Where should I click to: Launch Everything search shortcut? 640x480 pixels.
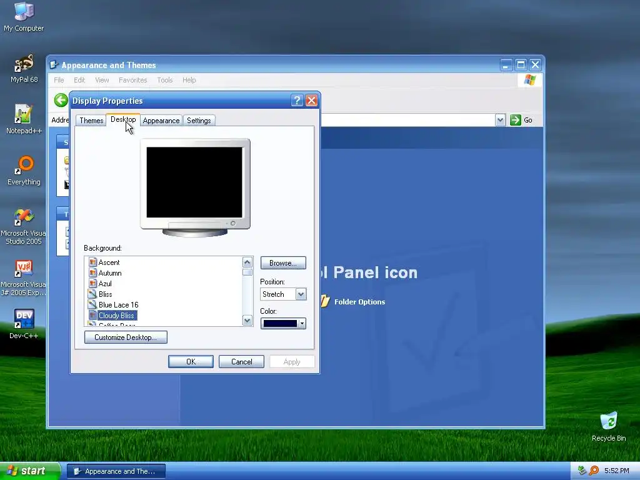[24, 171]
